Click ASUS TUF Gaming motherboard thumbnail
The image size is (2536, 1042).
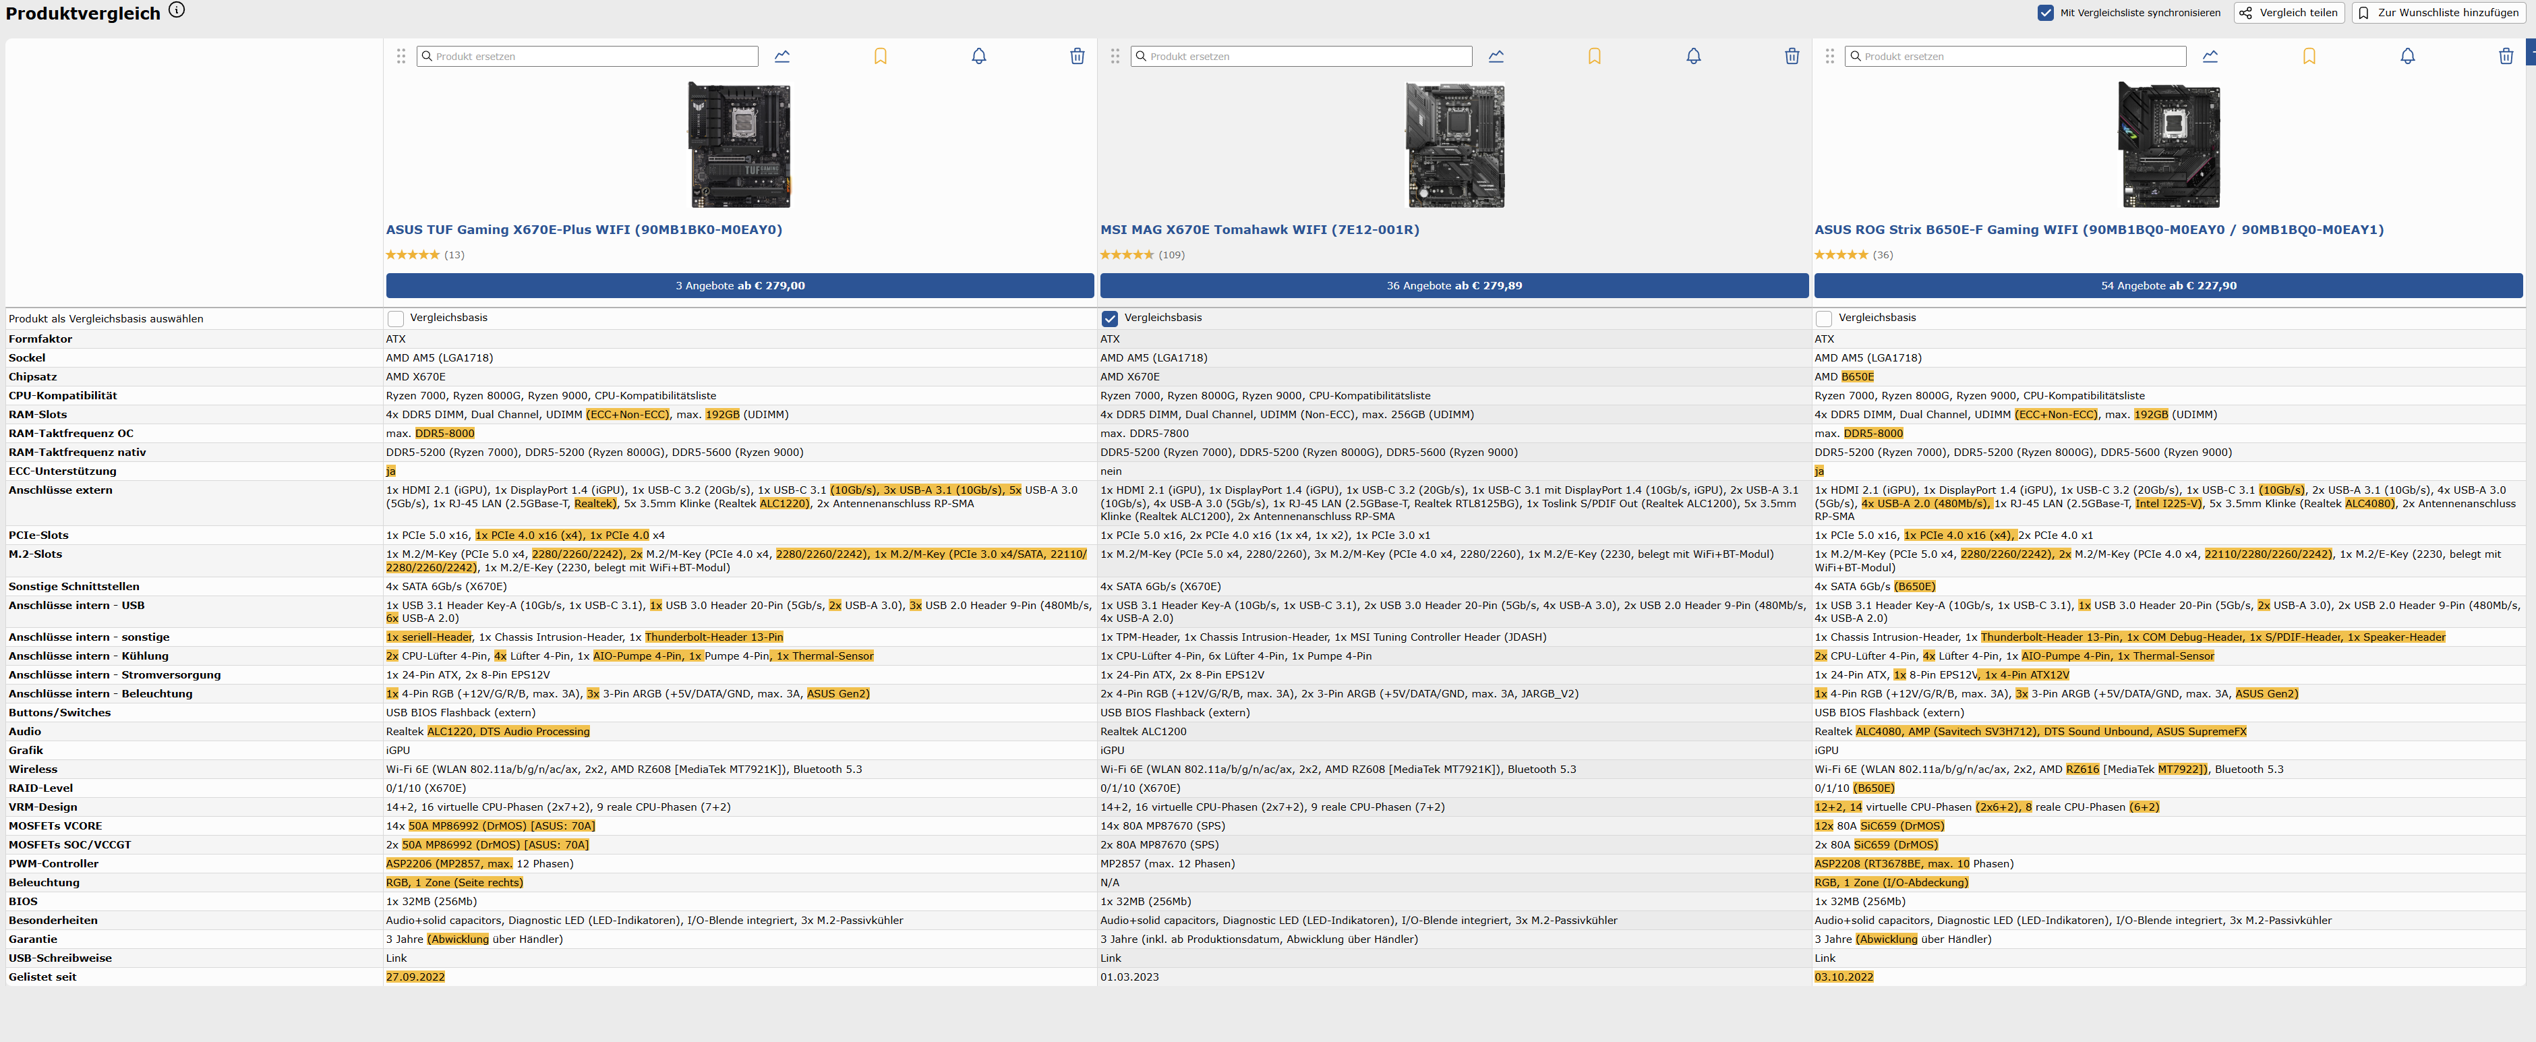pyautogui.click(x=739, y=145)
